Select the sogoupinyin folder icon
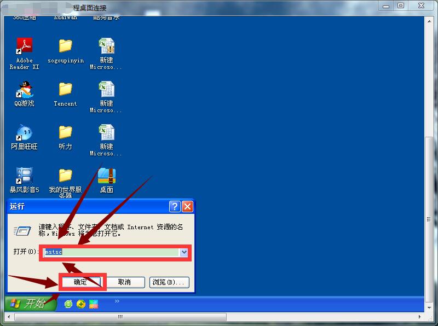 pos(65,47)
